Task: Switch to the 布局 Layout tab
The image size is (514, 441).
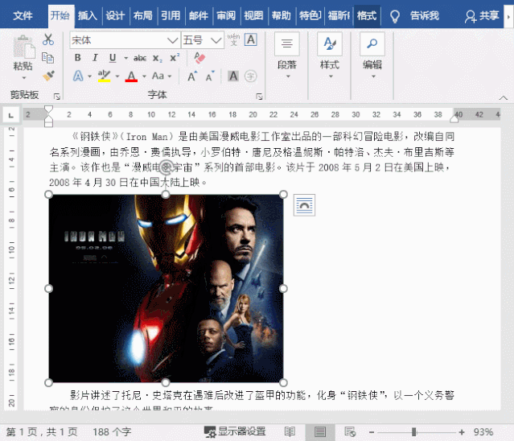Action: point(142,16)
